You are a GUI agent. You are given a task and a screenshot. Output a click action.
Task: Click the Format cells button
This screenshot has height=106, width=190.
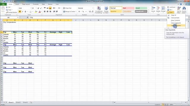point(163,9)
